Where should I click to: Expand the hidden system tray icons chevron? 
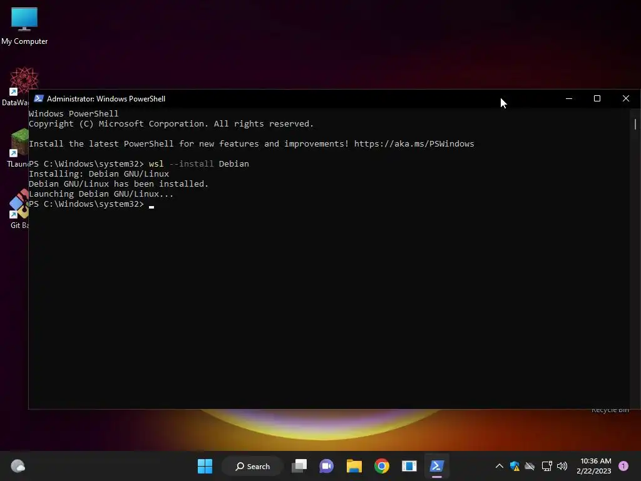click(x=499, y=466)
